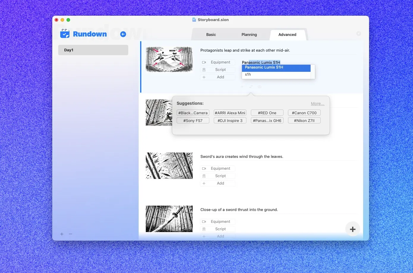Click Script button for the sword close-up shot
The width and height of the screenshot is (413, 273).
click(218, 229)
